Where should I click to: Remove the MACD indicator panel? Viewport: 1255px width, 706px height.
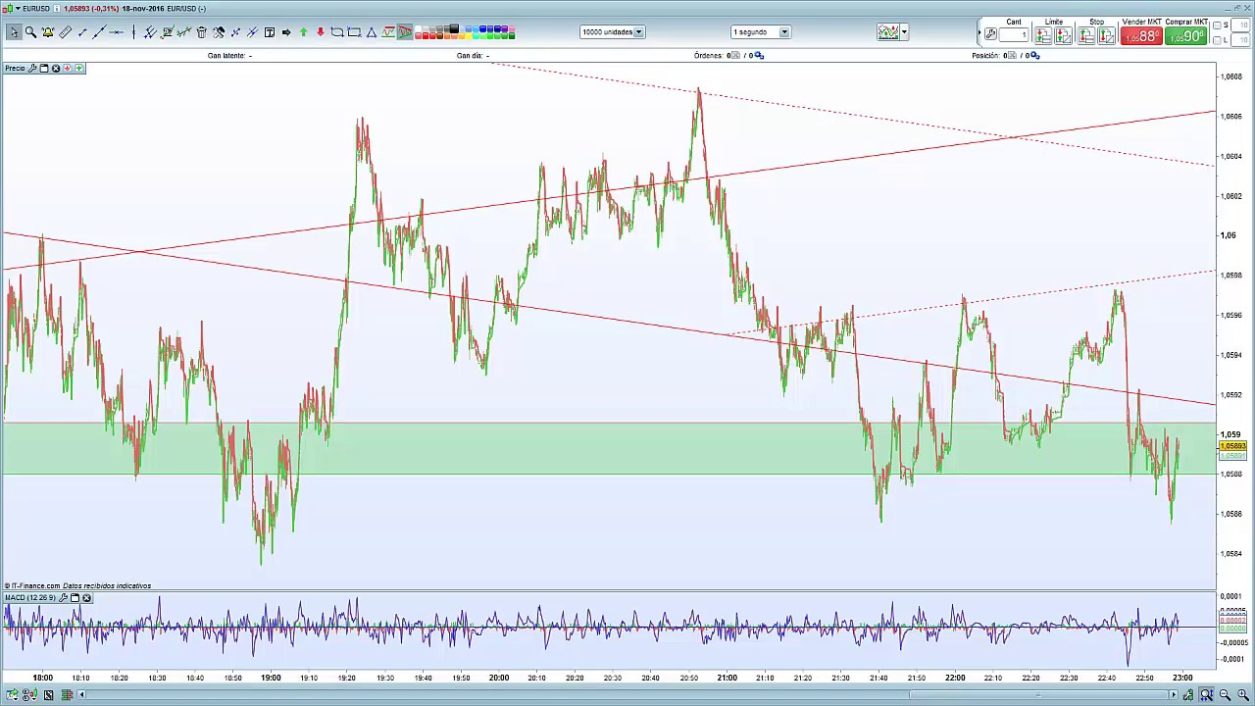coord(86,597)
